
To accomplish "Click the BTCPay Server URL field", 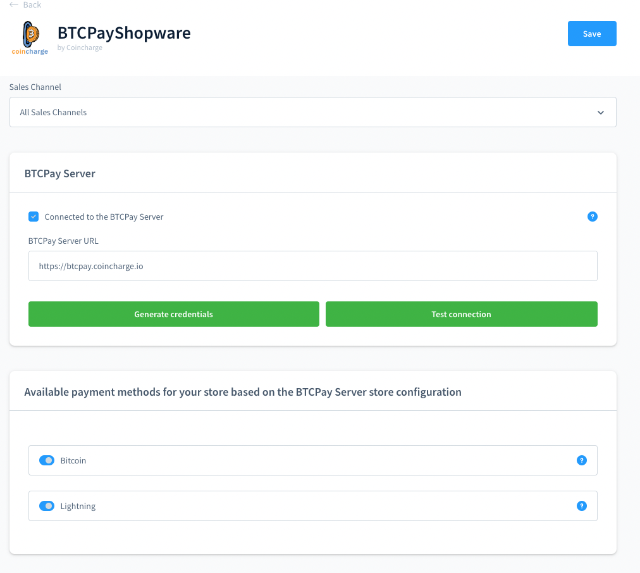I will pos(312,266).
